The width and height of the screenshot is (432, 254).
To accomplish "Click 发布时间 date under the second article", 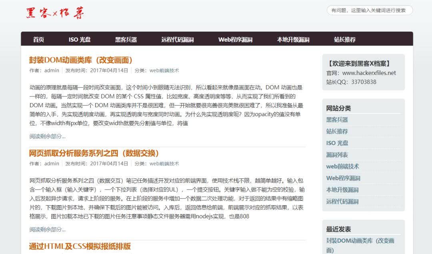I will [97, 164].
